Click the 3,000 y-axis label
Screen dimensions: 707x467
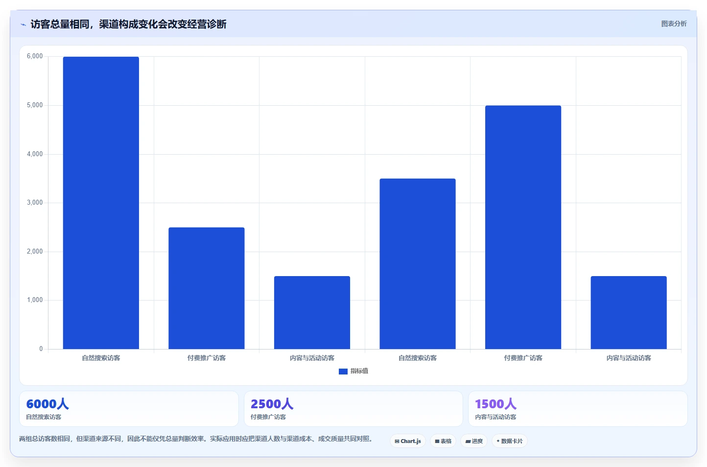coord(35,203)
